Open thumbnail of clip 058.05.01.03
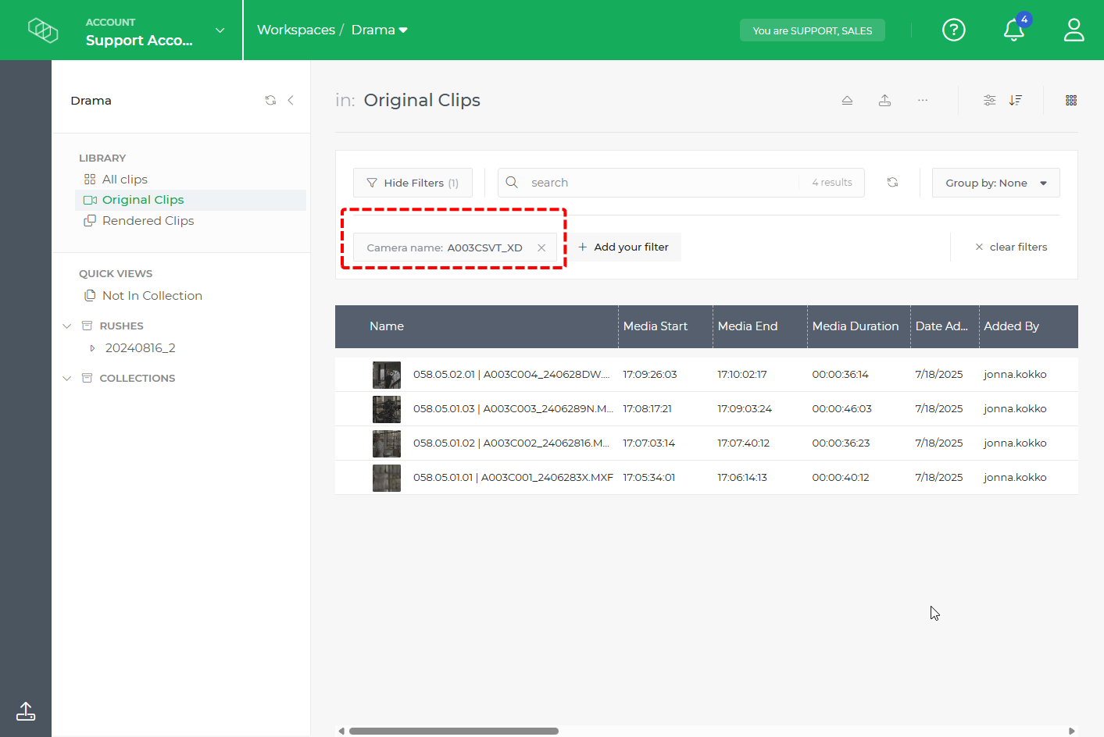 click(387, 409)
